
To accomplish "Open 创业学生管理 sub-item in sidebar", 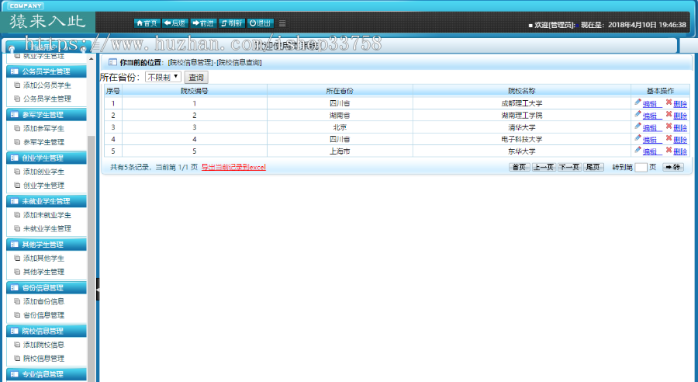I will 43,185.
